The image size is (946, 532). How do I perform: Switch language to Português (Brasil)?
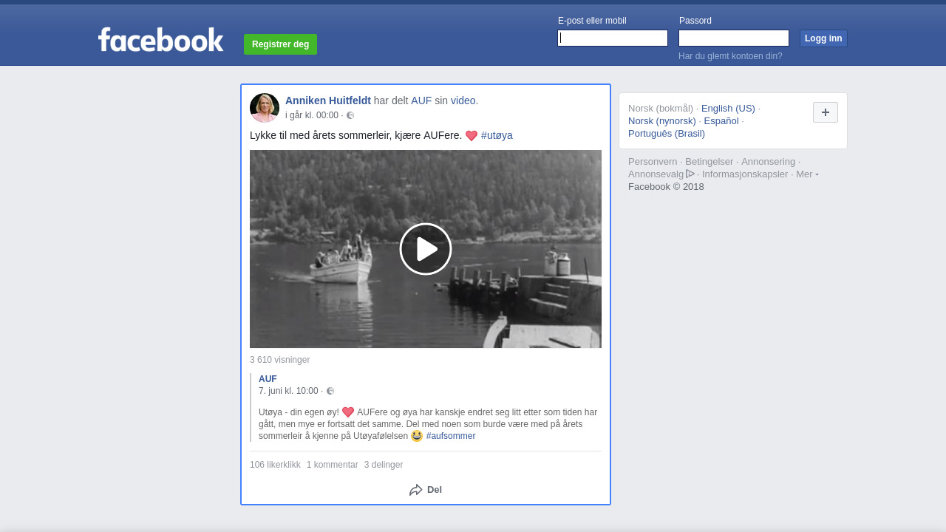[667, 134]
